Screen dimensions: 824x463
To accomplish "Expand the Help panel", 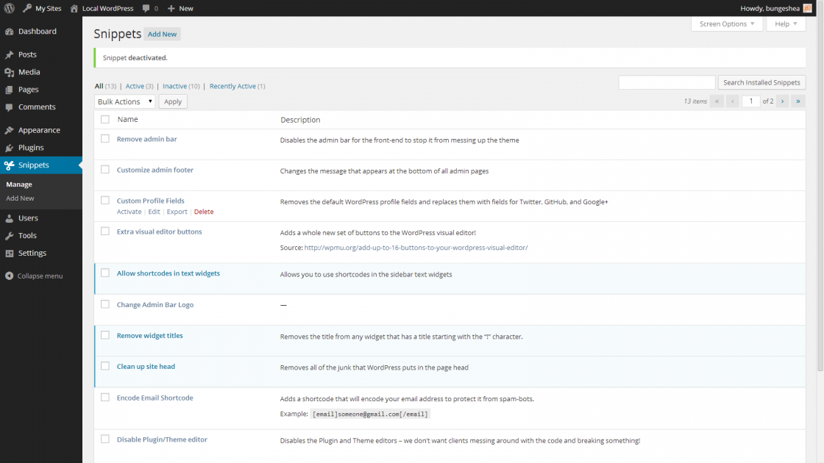I will click(784, 24).
